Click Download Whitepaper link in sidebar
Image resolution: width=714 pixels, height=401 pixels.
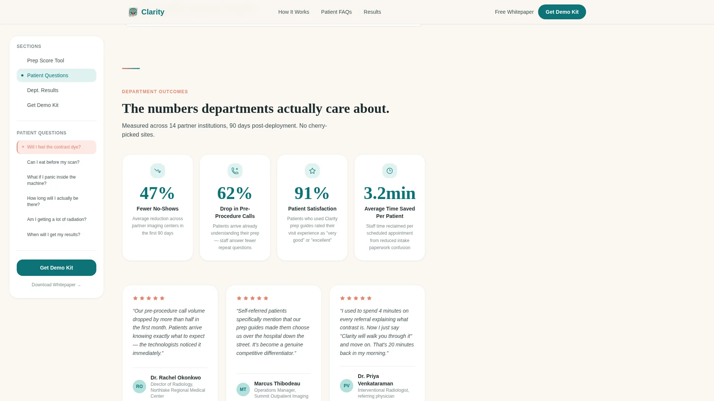coord(57,285)
